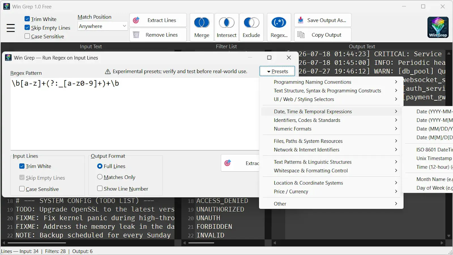Click Output Text scrollbar down arrow
453x255 pixels.
(449, 236)
